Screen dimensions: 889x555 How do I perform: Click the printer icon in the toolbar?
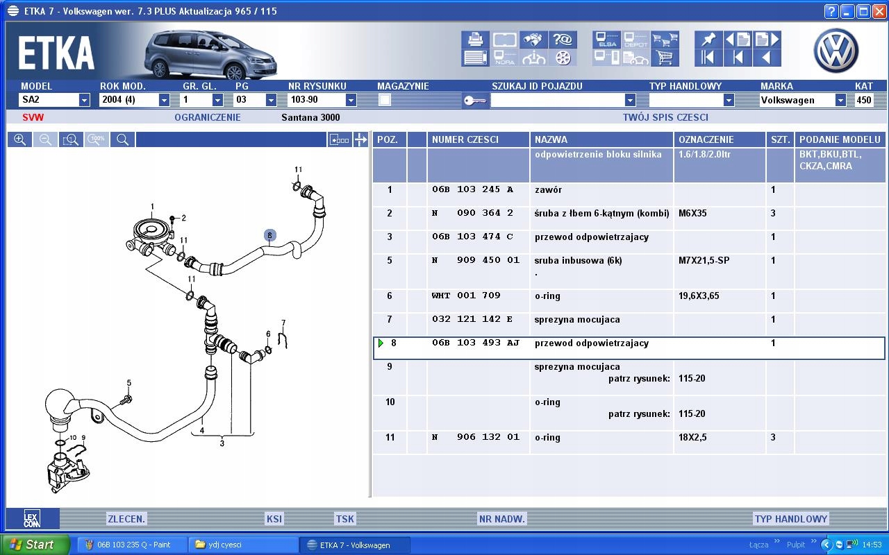(x=475, y=40)
